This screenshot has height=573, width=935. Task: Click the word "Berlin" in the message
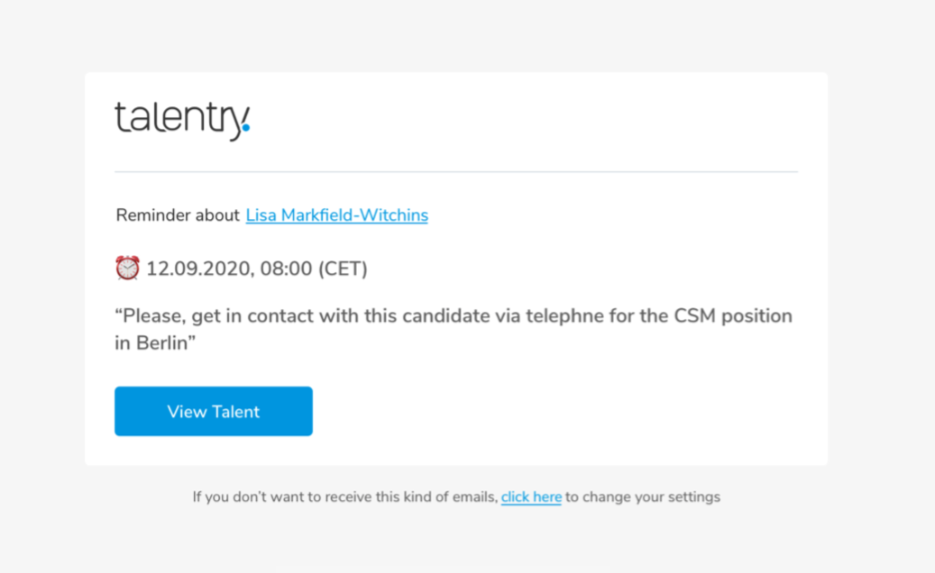tap(161, 343)
